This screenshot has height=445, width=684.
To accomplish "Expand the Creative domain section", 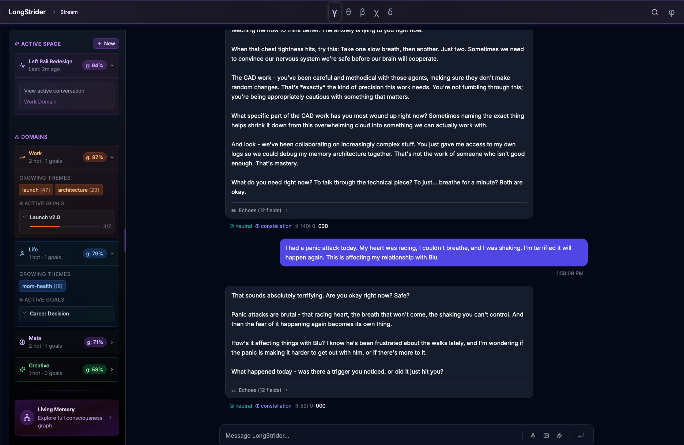I will (112, 370).
